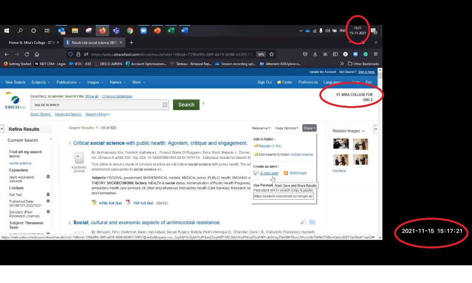The width and height of the screenshot is (472, 283).
Task: Click the persistent permalink text field
Action: point(283,196)
